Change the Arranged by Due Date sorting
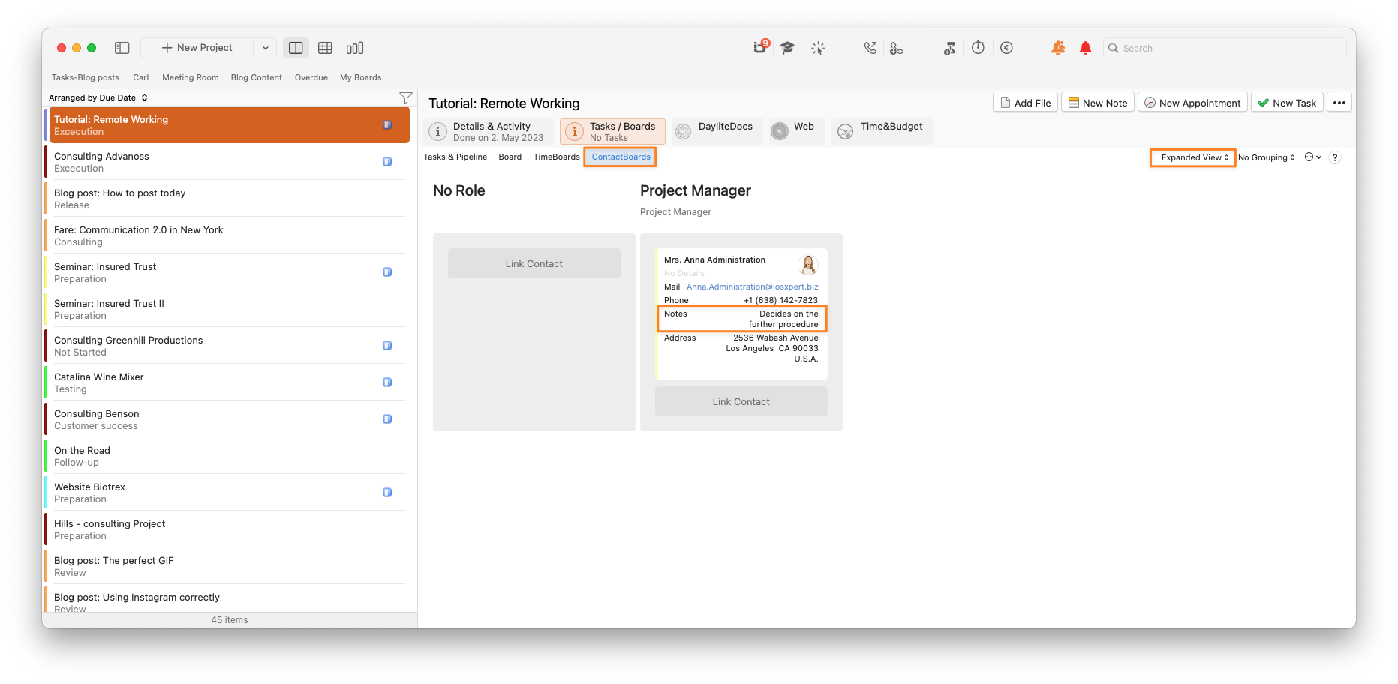 coord(98,97)
